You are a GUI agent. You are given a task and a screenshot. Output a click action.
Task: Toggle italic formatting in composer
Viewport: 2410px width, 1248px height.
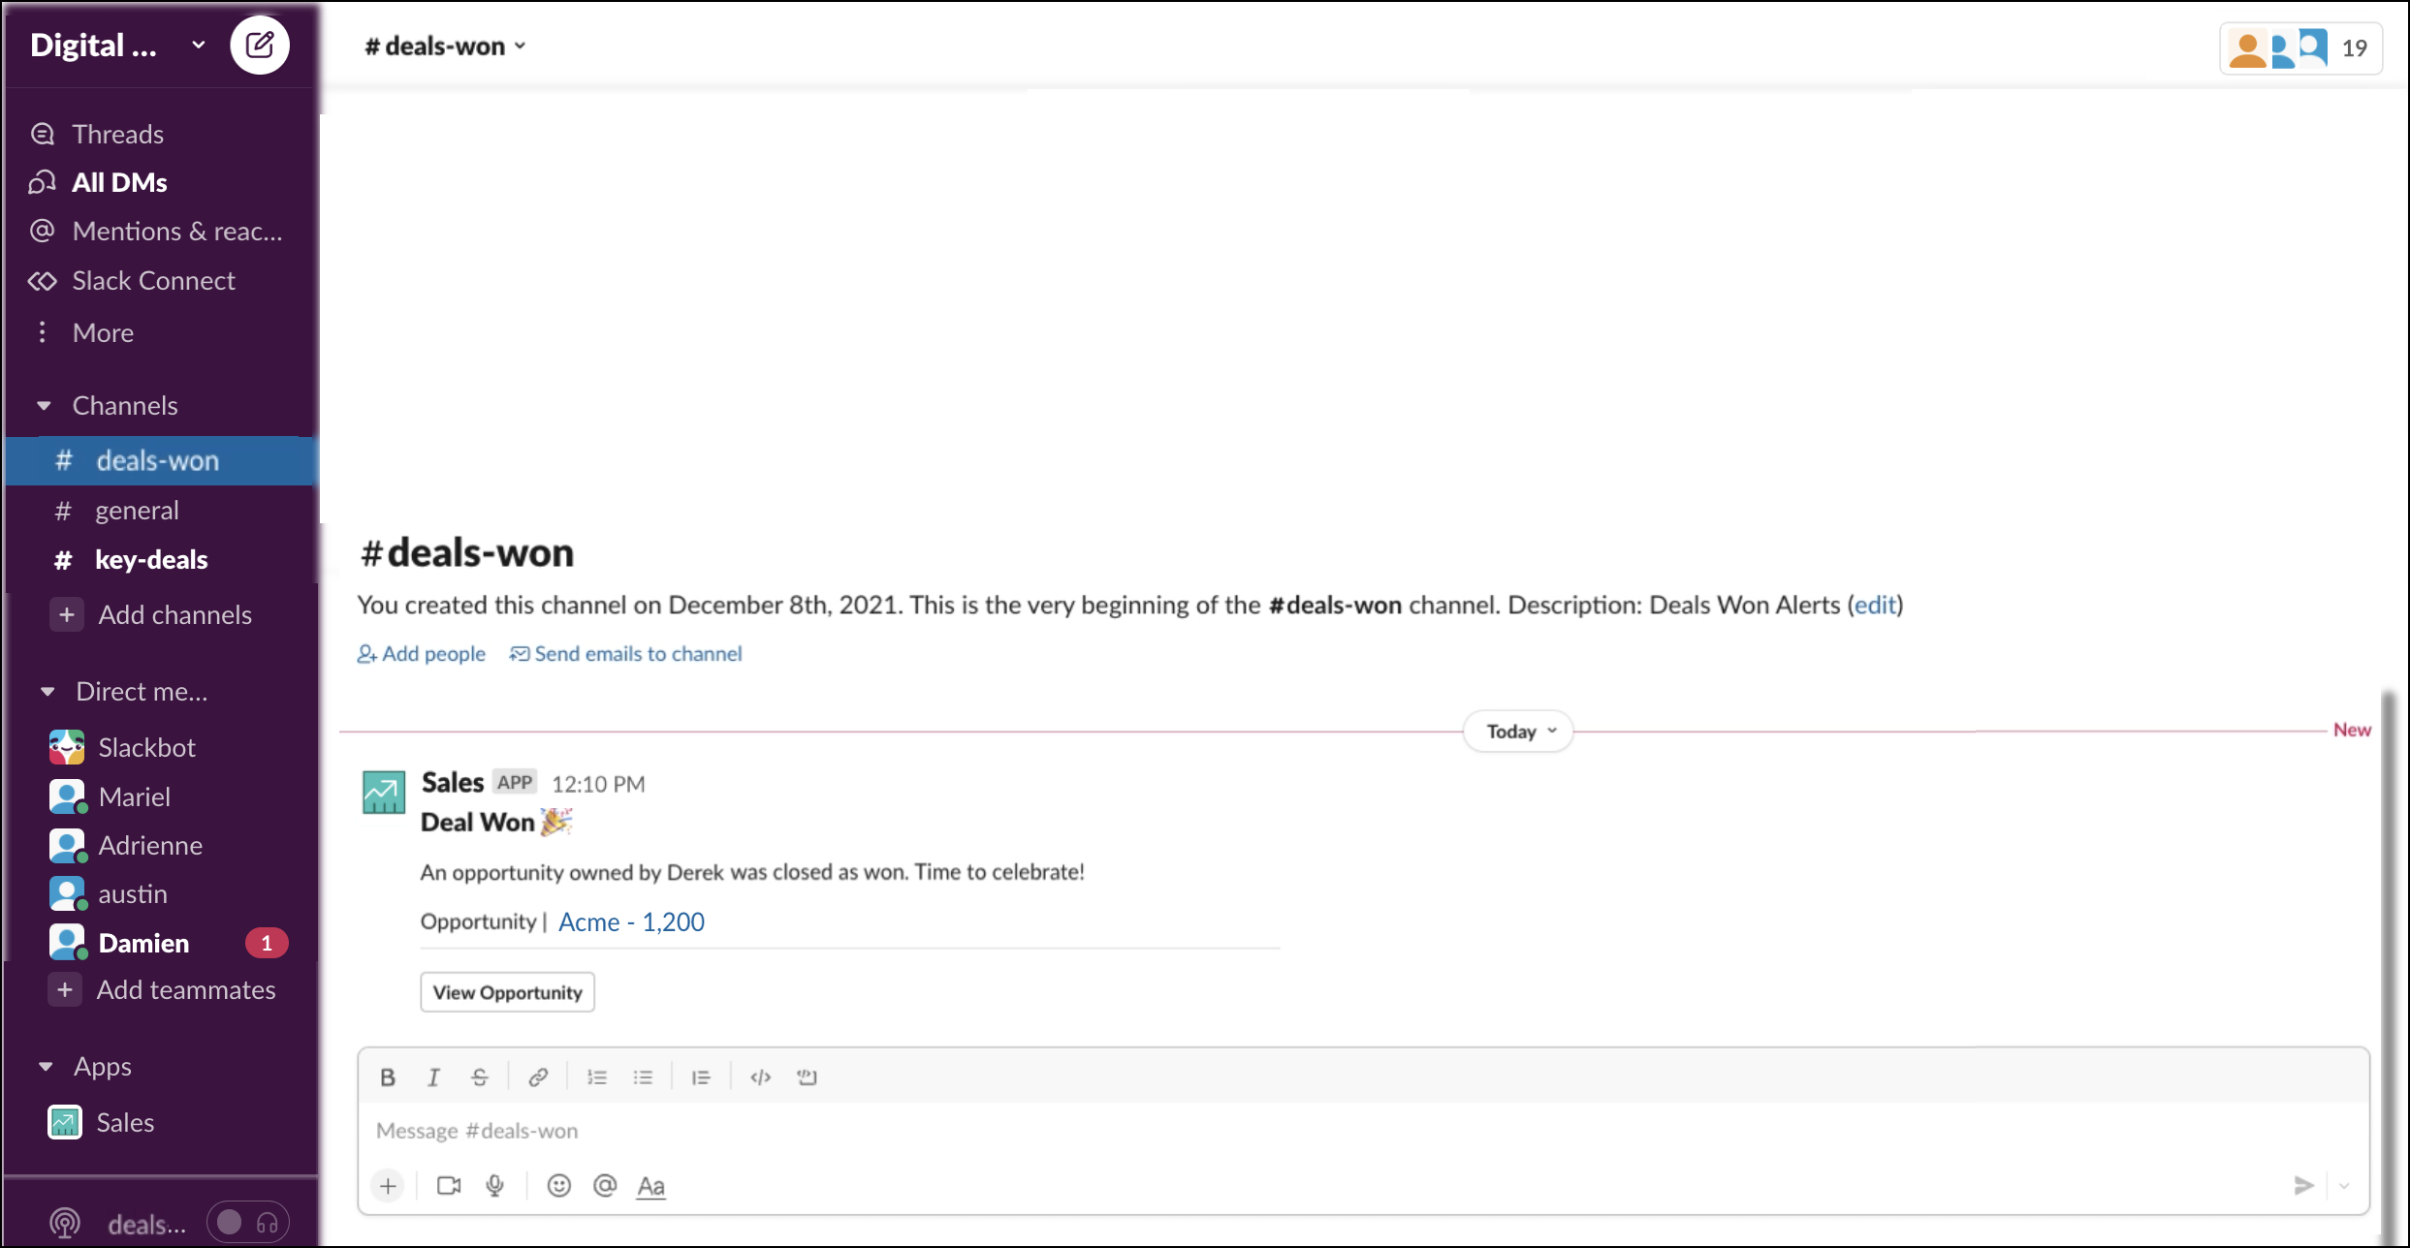(x=433, y=1076)
